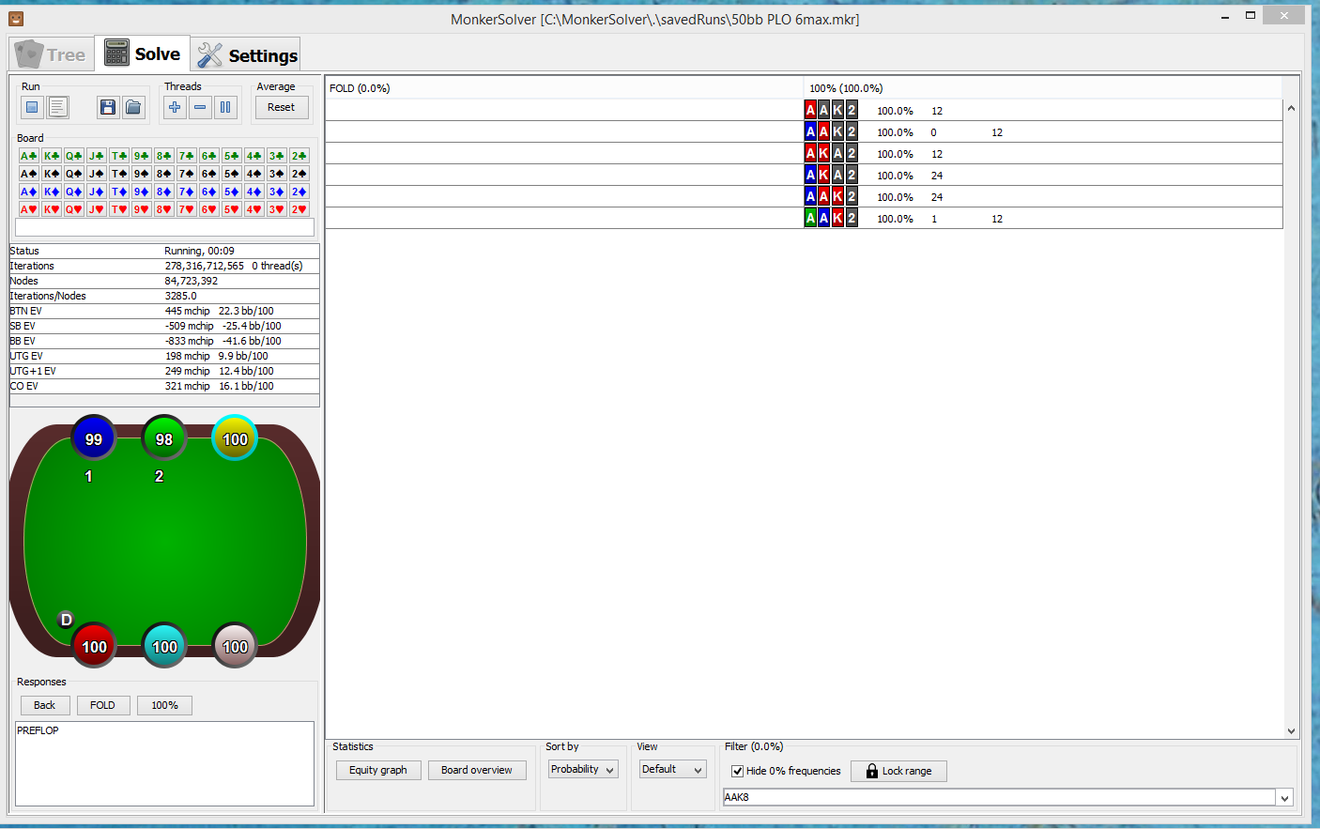Pick the nine of hearts board card
1320x829 pixels.
tap(142, 209)
